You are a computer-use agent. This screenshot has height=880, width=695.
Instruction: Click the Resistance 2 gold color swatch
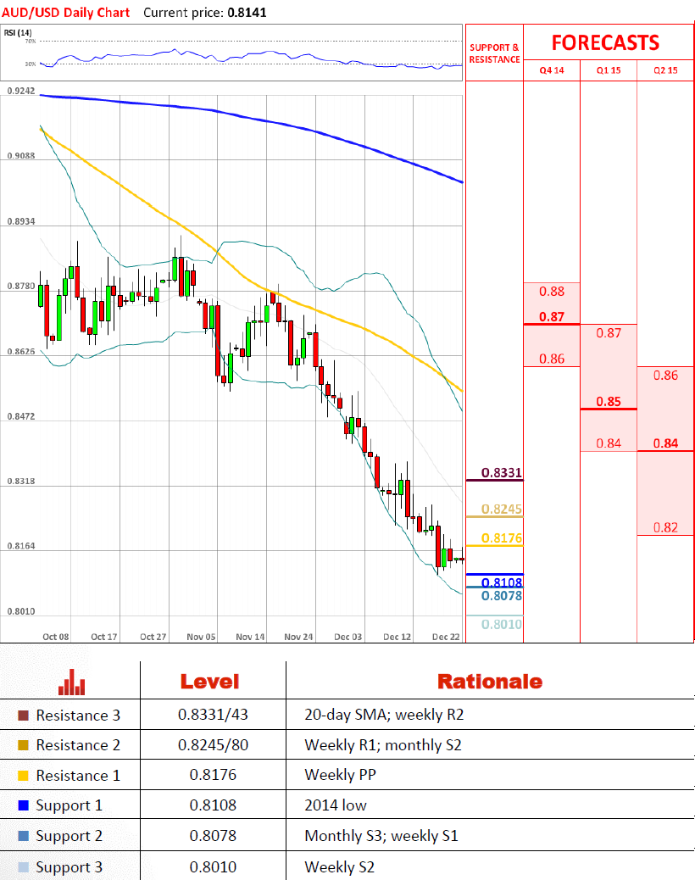coord(24,745)
